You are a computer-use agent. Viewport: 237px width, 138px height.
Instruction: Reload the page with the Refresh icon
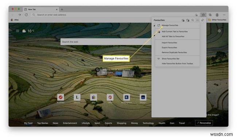(x=26, y=15)
